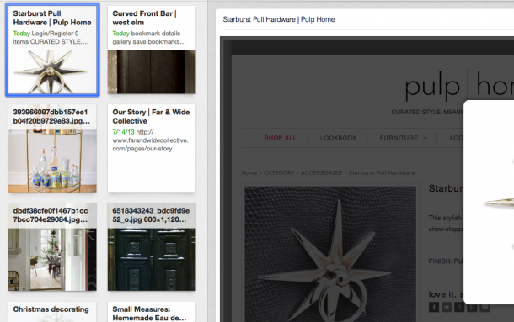
Task: Open the Our Story Far & Wide Collective bookmark
Action: tap(152, 149)
